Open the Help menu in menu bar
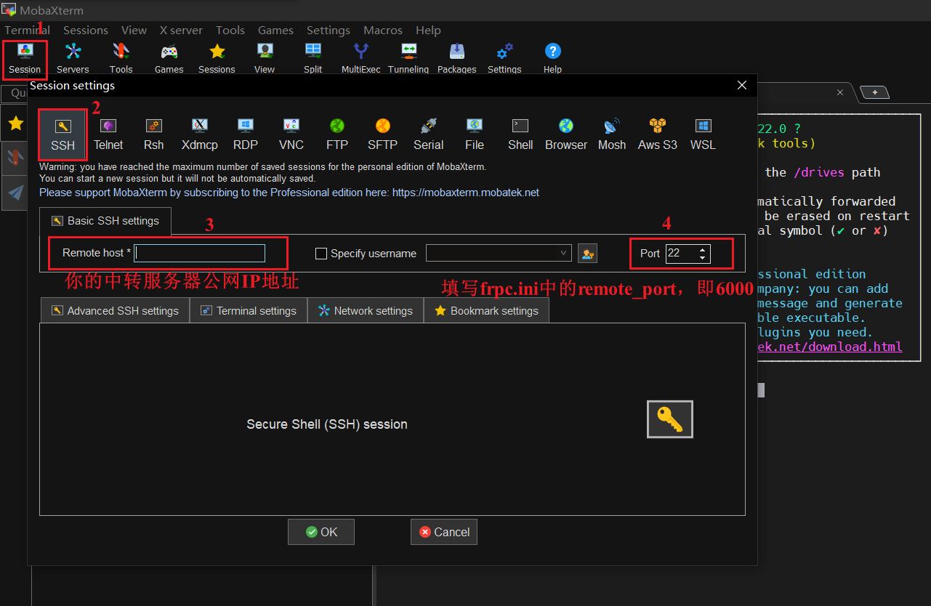The height and width of the screenshot is (606, 931). point(428,30)
